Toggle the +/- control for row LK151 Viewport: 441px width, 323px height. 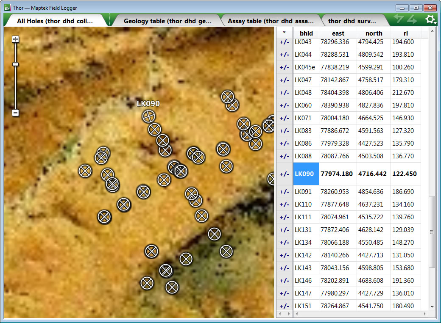tap(284, 306)
